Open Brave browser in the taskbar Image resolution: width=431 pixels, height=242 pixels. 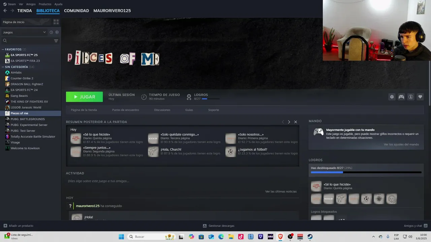pyautogui.click(x=280, y=237)
